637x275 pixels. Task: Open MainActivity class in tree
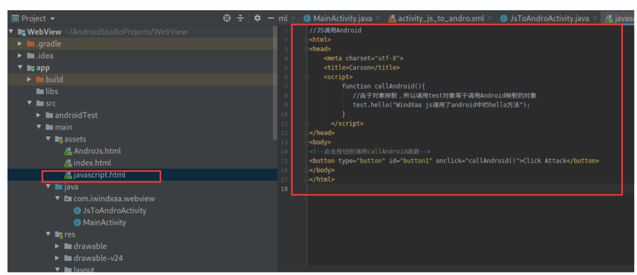[104, 222]
